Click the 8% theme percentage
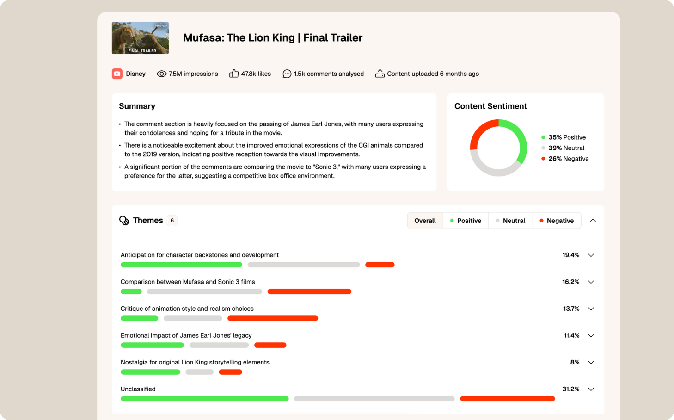The image size is (674, 420). pyautogui.click(x=575, y=363)
